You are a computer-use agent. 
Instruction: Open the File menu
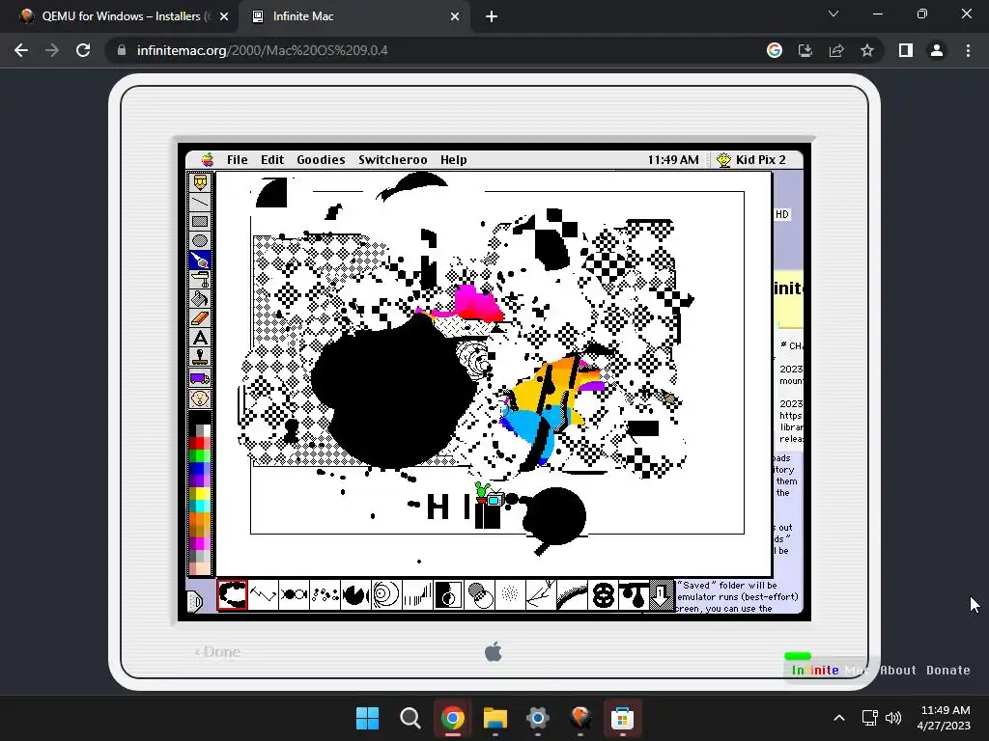tap(238, 160)
